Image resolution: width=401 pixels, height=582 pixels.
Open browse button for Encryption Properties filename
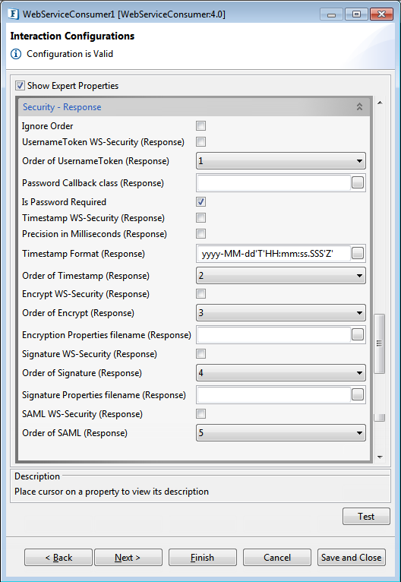[x=358, y=335]
